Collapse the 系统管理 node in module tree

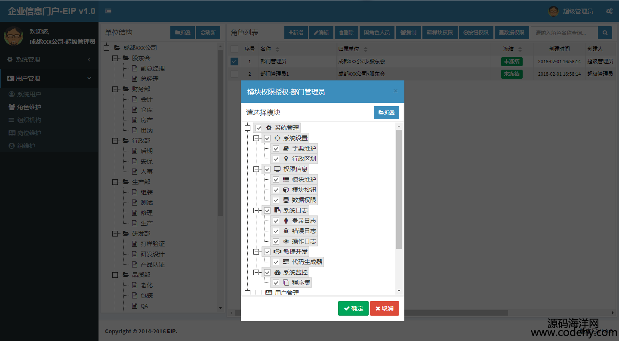click(x=247, y=128)
